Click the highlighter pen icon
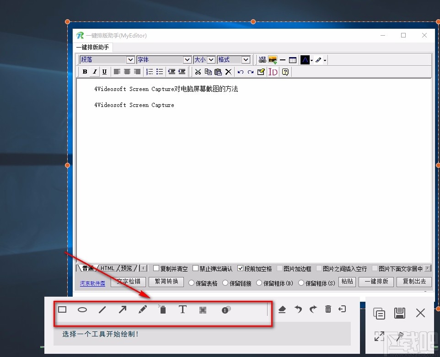440x357 pixels. [318, 60]
